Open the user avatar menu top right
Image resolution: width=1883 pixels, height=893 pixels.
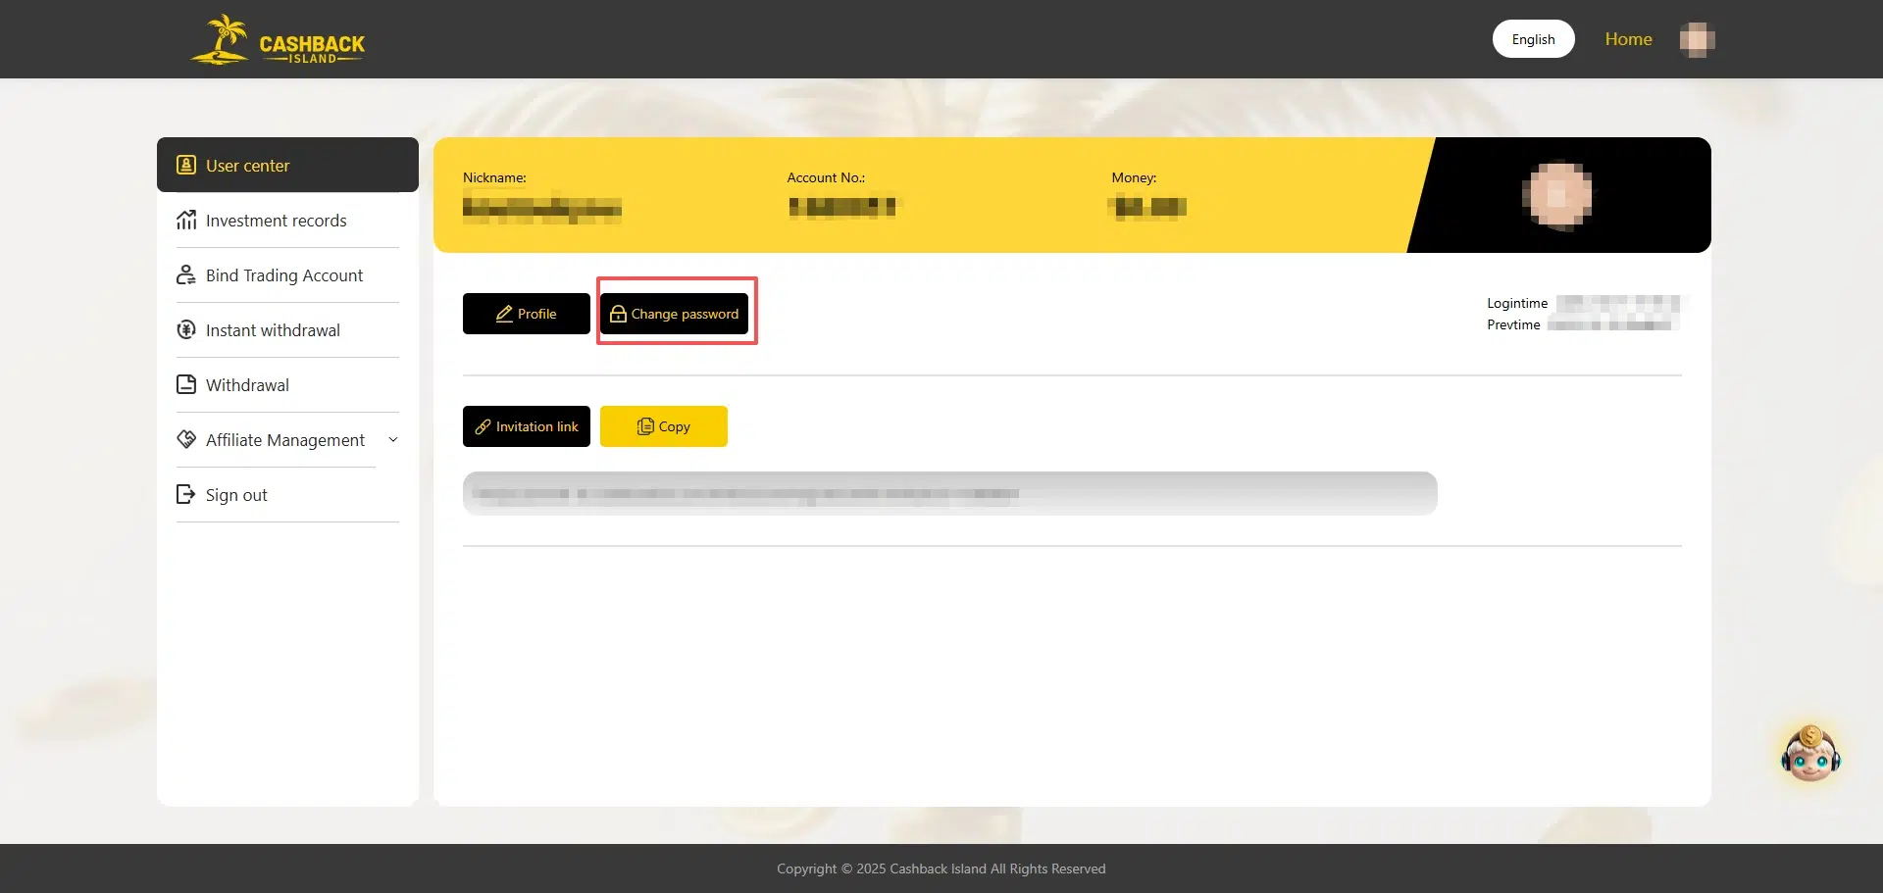(x=1696, y=38)
